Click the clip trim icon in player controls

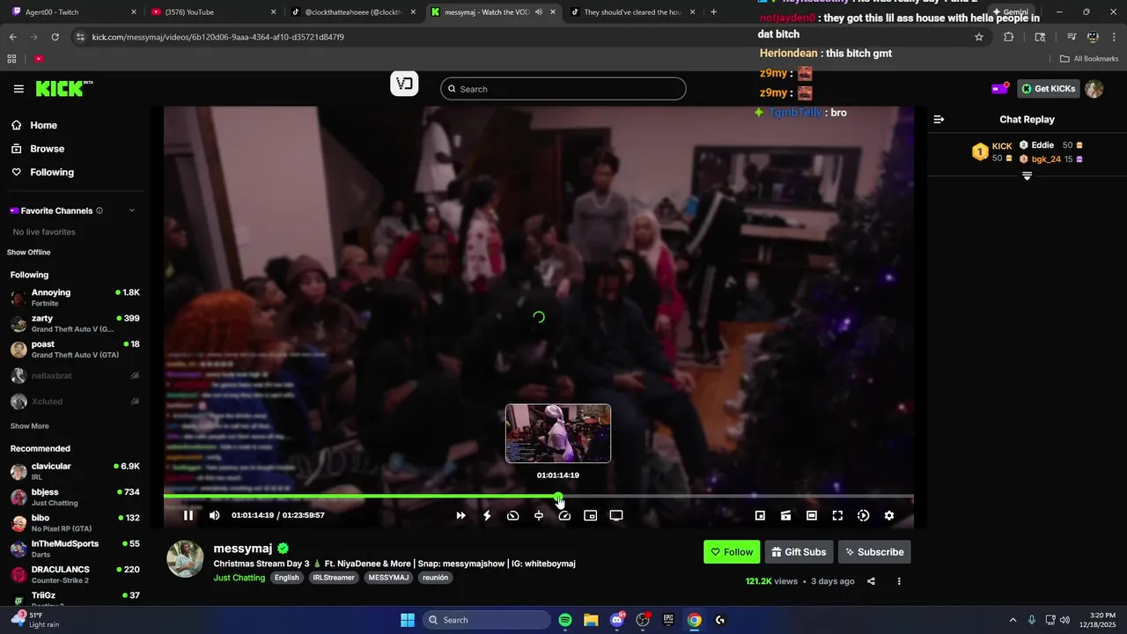[539, 515]
